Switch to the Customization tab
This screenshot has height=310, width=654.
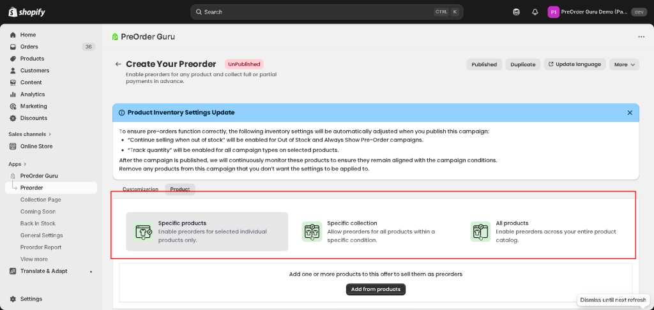pyautogui.click(x=140, y=189)
